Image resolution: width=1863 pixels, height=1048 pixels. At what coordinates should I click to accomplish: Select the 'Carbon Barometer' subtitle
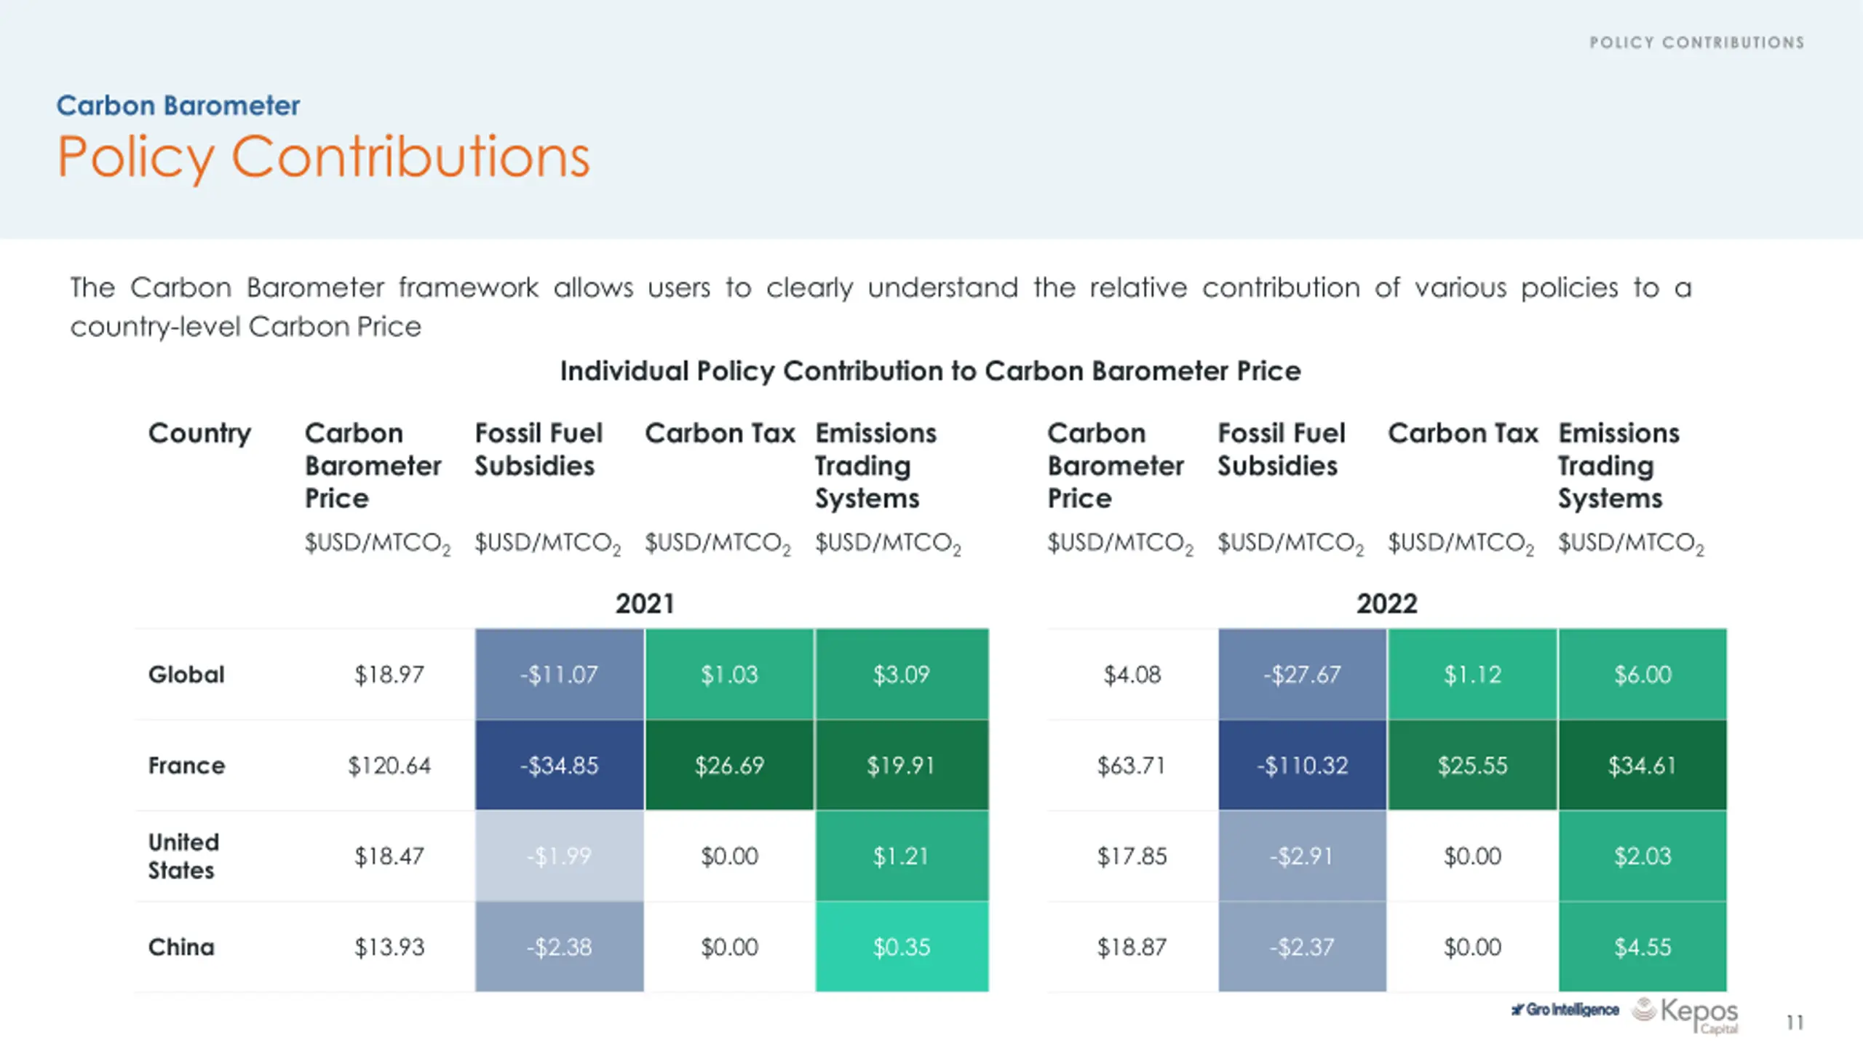click(178, 106)
